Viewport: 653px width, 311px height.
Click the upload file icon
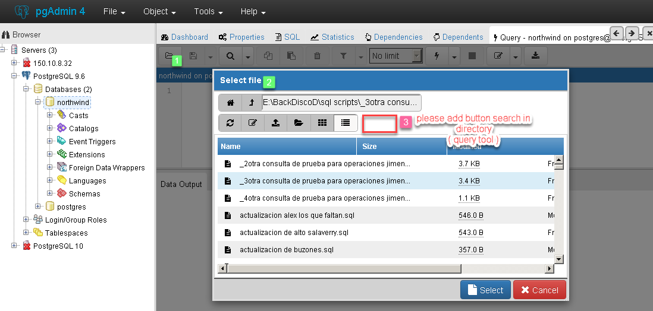click(x=275, y=123)
